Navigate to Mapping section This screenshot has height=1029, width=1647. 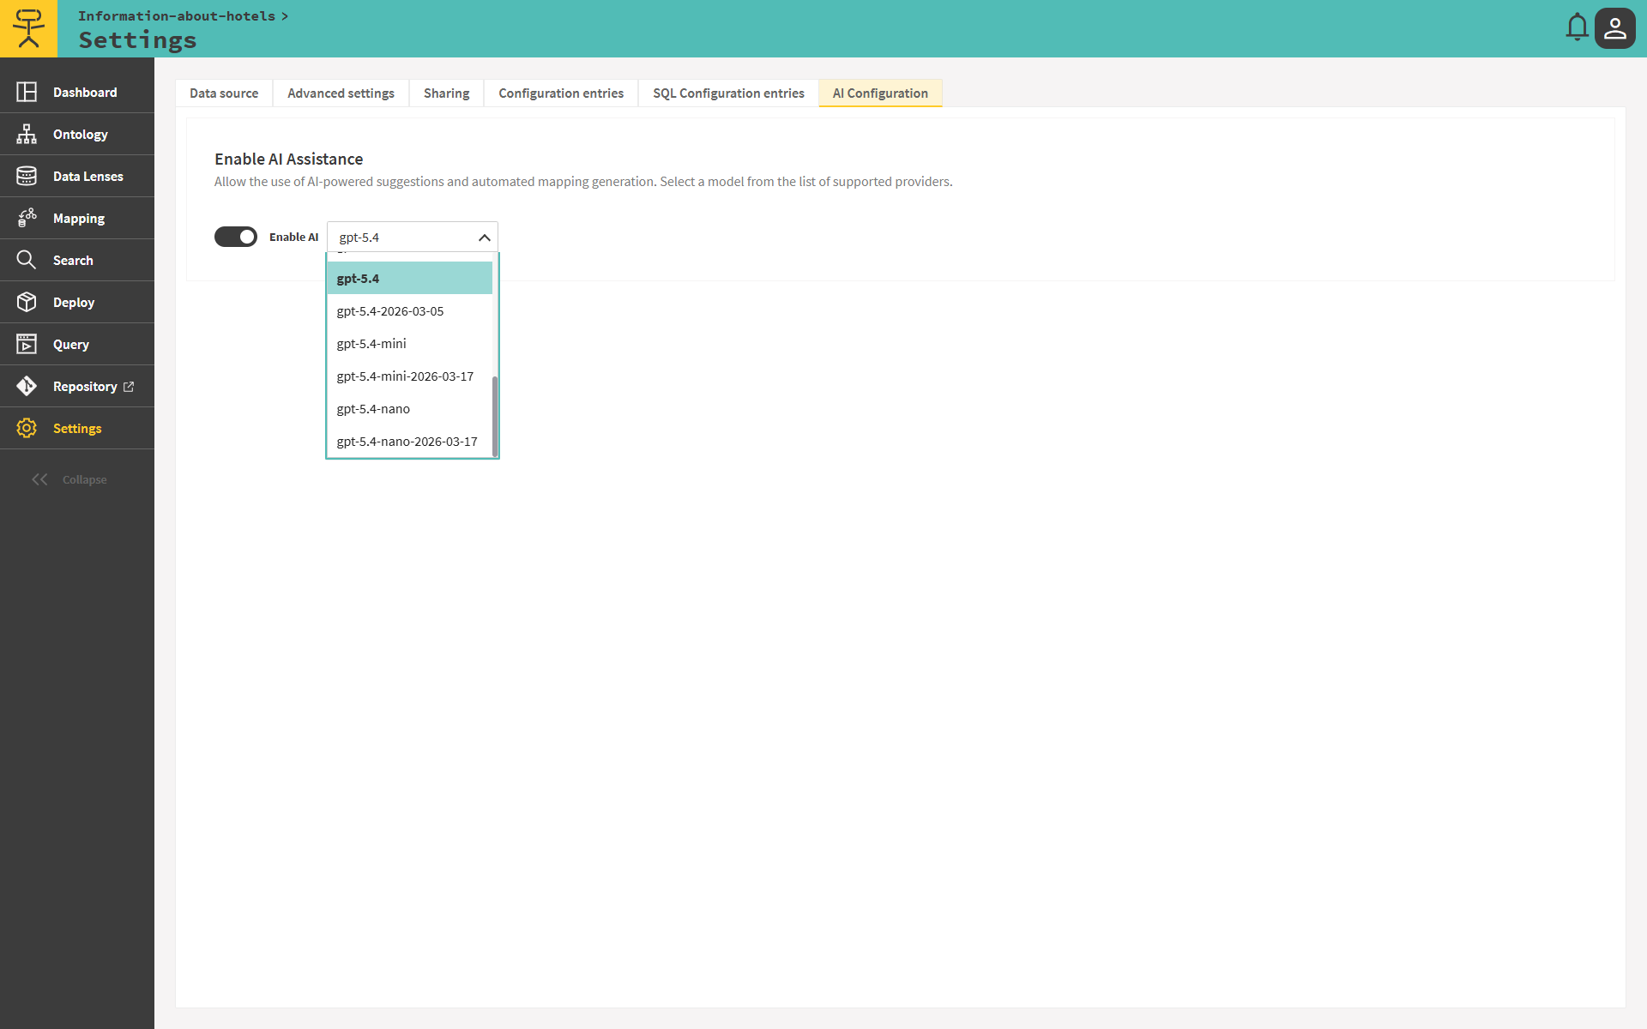79,219
